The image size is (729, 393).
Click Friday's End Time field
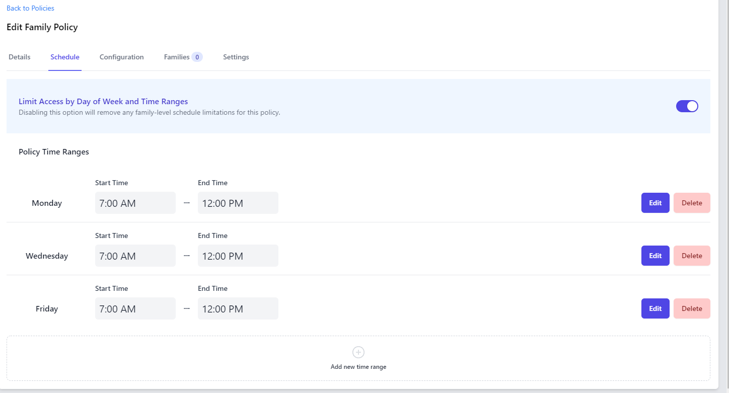pyautogui.click(x=238, y=308)
